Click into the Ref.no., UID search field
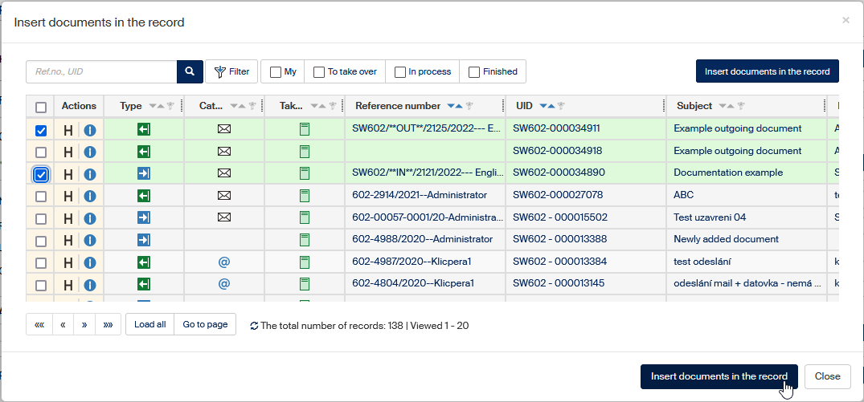This screenshot has width=864, height=402. pos(101,71)
